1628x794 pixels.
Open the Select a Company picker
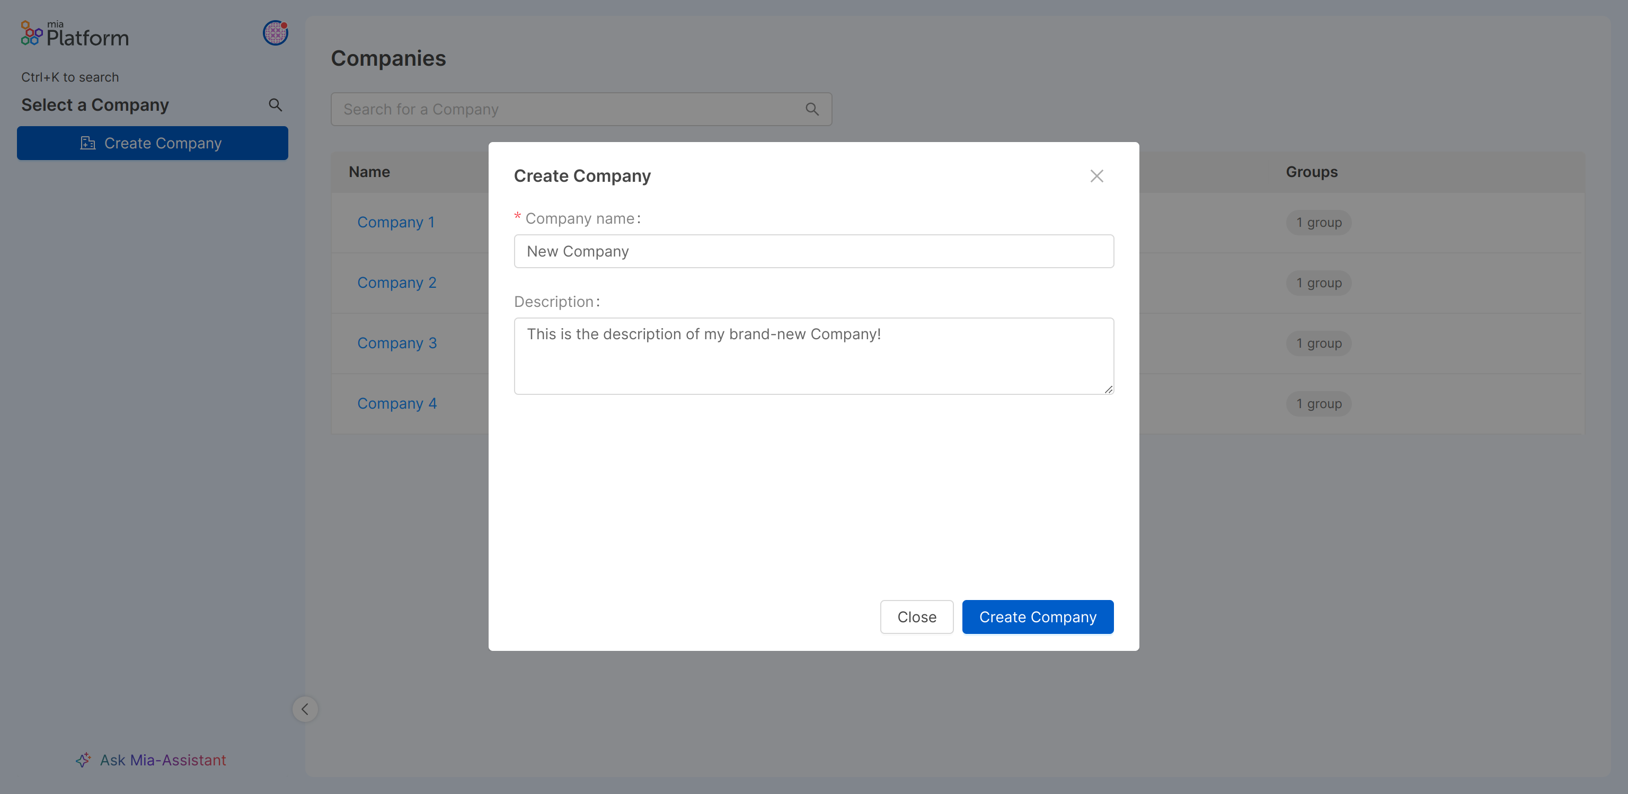click(x=95, y=104)
